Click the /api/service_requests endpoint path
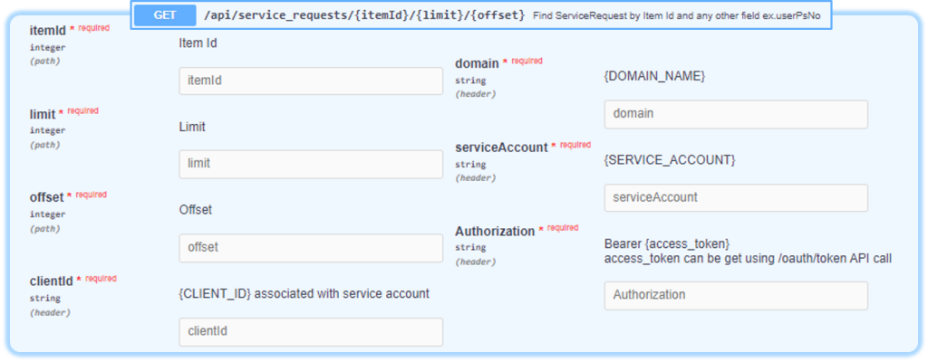Screen dimensions: 928x362 coord(364,16)
